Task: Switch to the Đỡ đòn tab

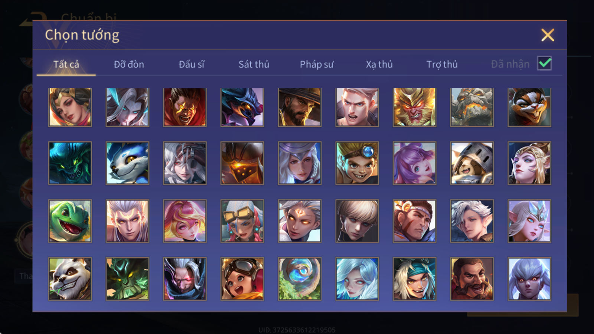Action: [x=129, y=64]
